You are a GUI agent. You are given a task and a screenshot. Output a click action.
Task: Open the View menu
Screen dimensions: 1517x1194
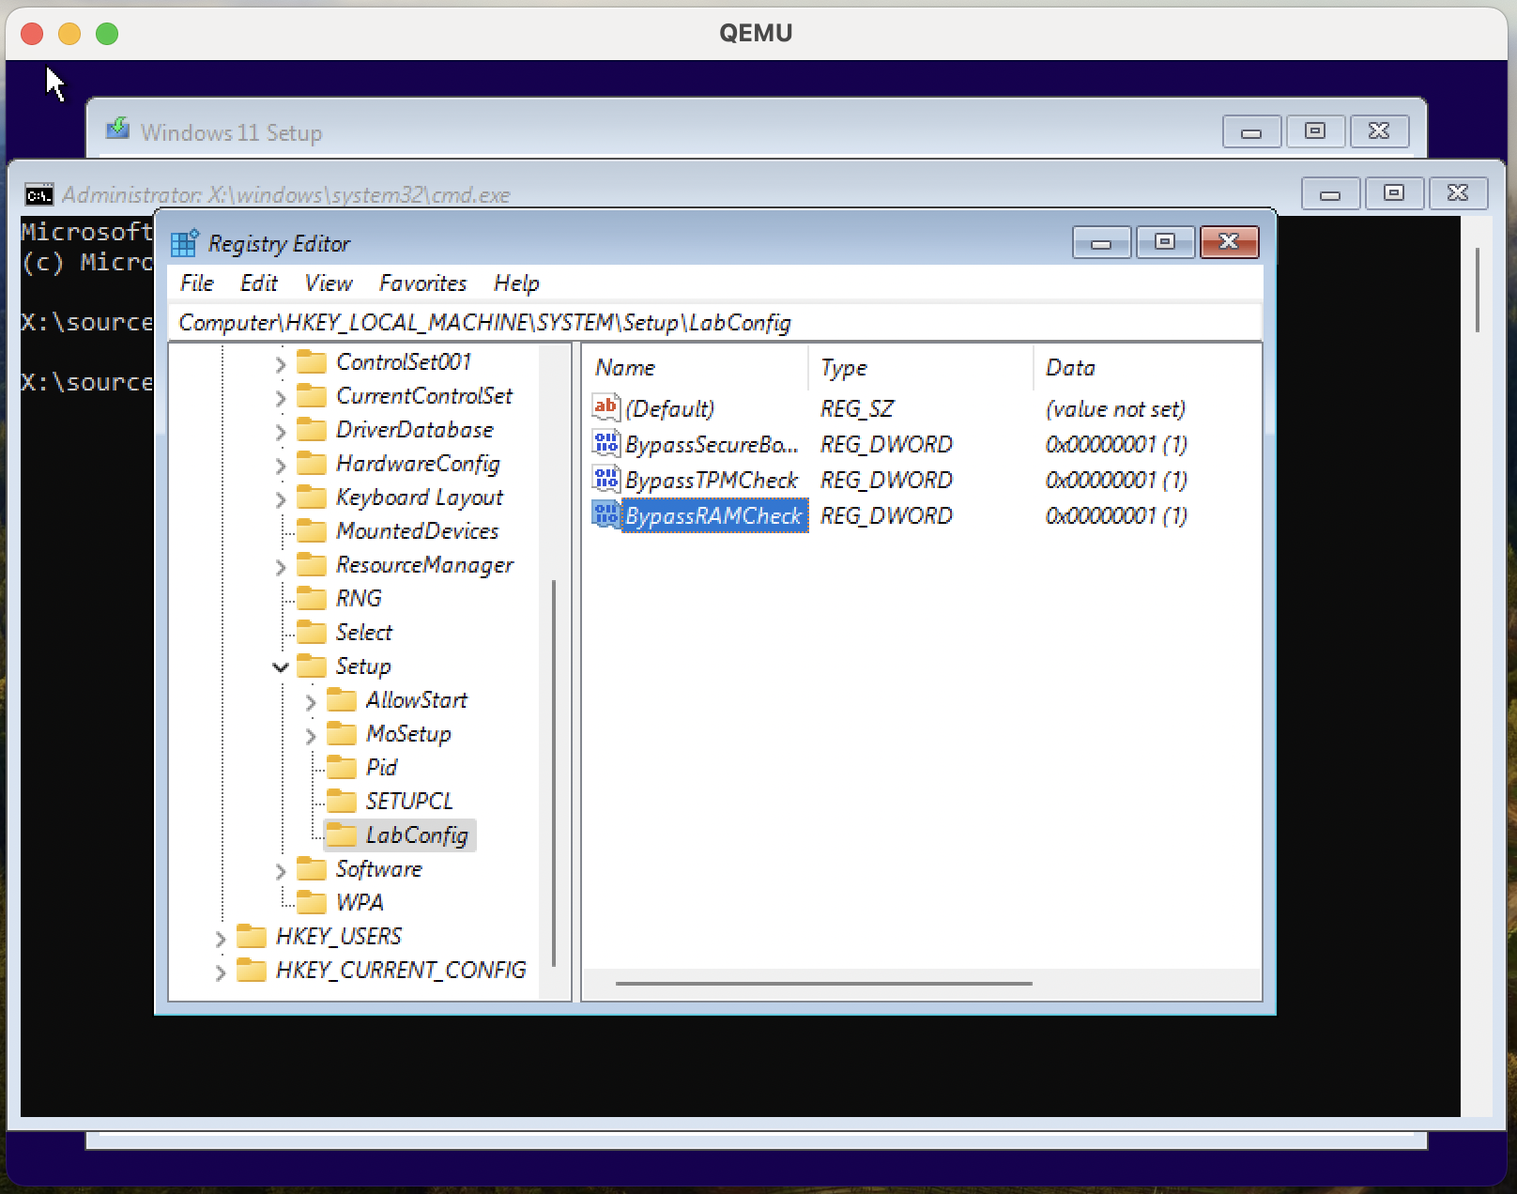click(x=329, y=283)
